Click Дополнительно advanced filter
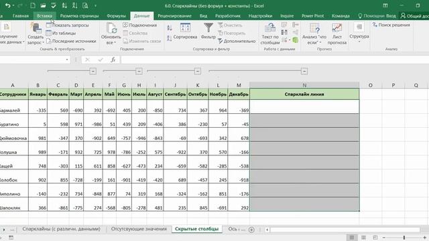Screen dimensions: 429x241 [x=237, y=42]
